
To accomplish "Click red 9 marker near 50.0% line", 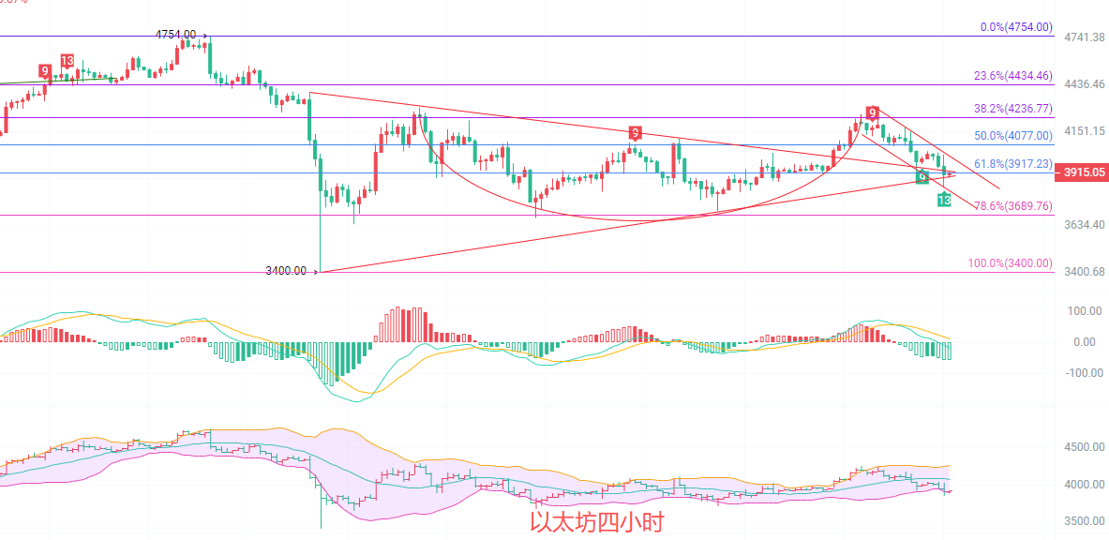I will point(636,133).
